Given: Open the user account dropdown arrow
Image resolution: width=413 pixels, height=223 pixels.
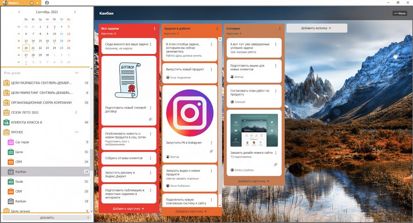Looking at the screenshot, I should point(38,3).
